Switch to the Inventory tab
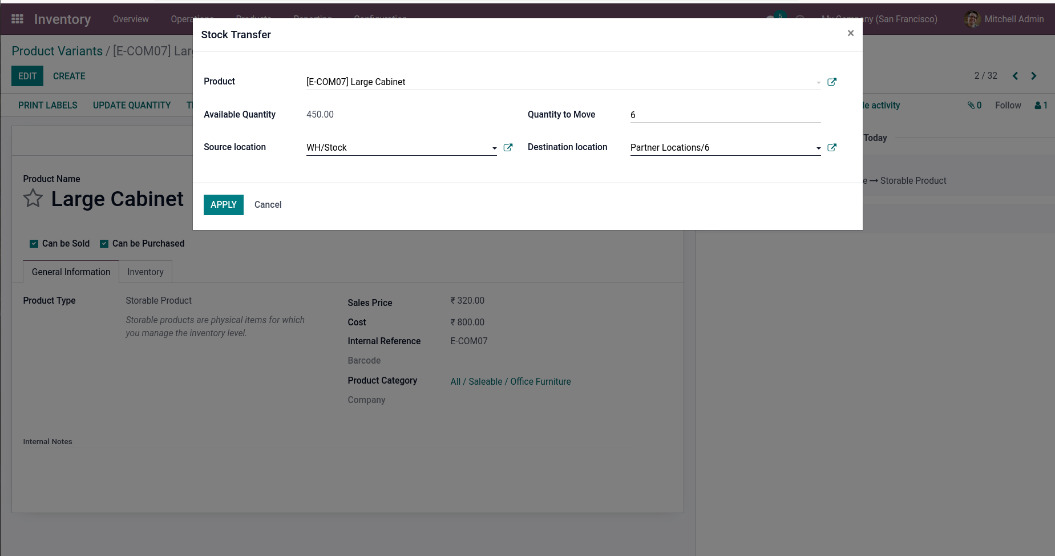 pos(145,272)
